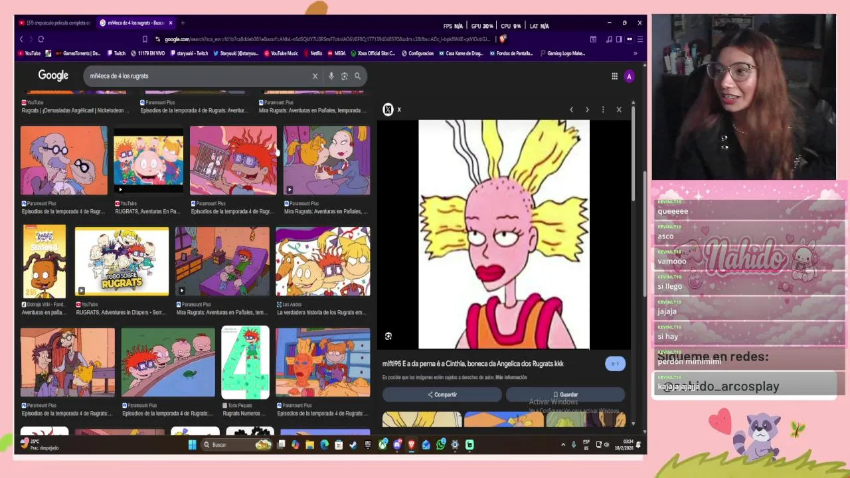This screenshot has width=850, height=478.
Task: Open the Gaming Logo Maker bookmark
Action: 562,54
